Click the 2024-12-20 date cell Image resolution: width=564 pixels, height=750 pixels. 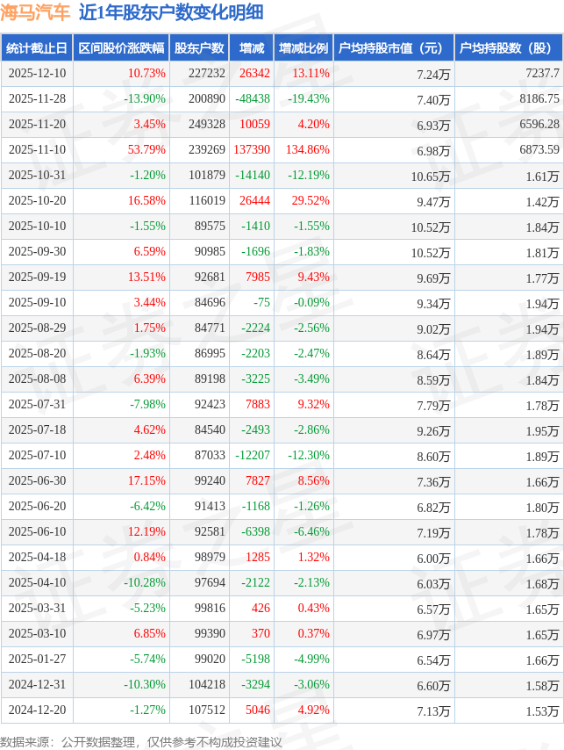point(36,710)
